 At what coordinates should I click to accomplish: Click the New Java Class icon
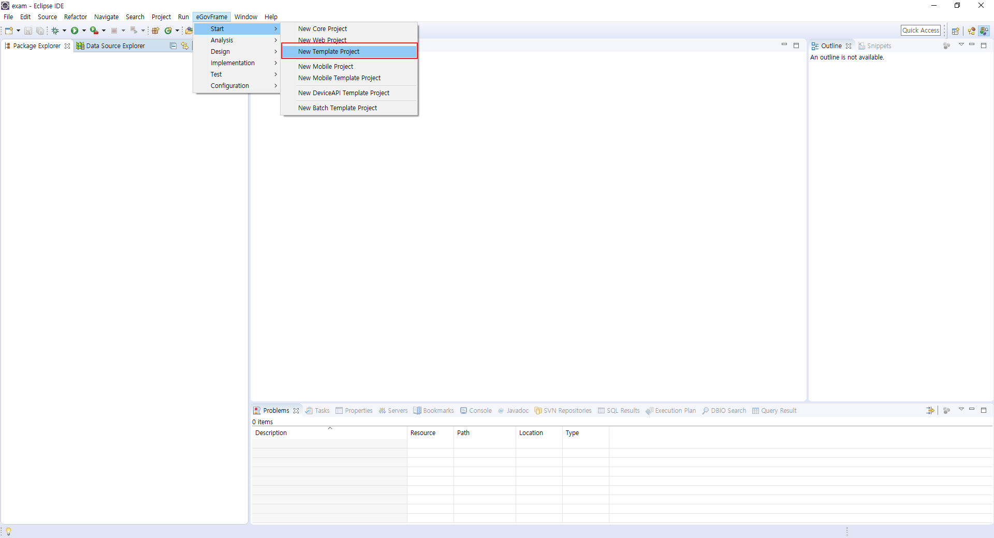(x=168, y=31)
